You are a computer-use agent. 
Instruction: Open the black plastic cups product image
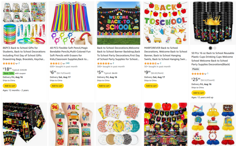pos(213,23)
